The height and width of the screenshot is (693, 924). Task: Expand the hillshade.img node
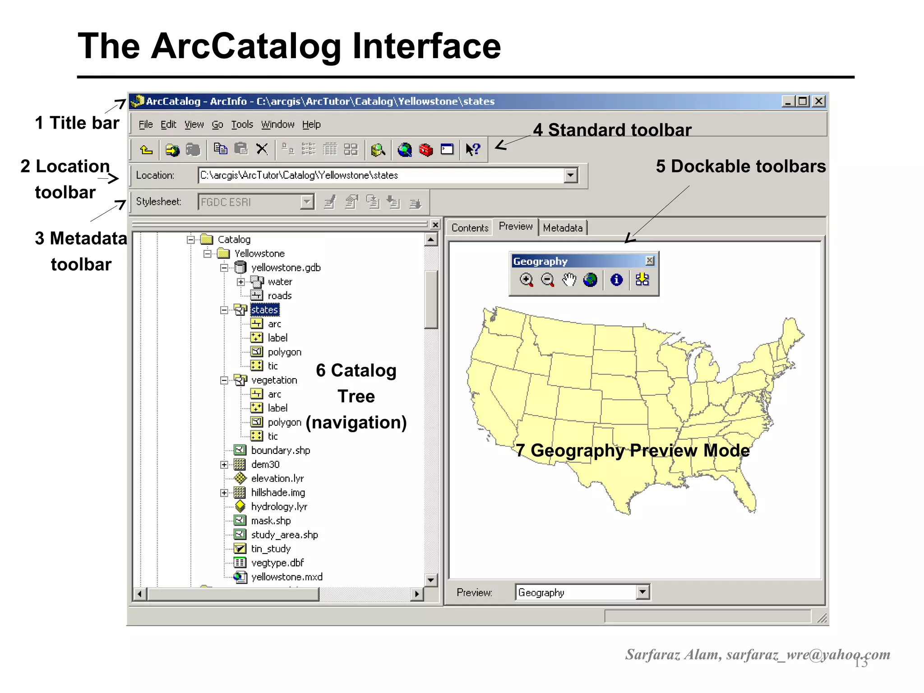point(224,493)
